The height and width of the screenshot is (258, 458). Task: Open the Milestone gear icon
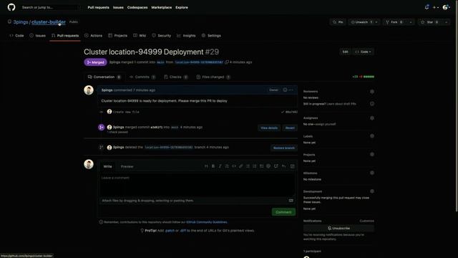[x=372, y=173]
